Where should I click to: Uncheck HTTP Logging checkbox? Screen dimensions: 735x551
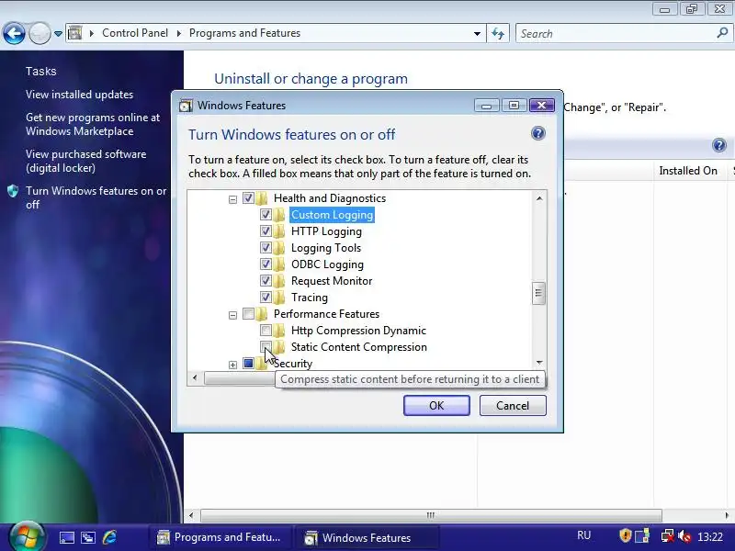266,231
